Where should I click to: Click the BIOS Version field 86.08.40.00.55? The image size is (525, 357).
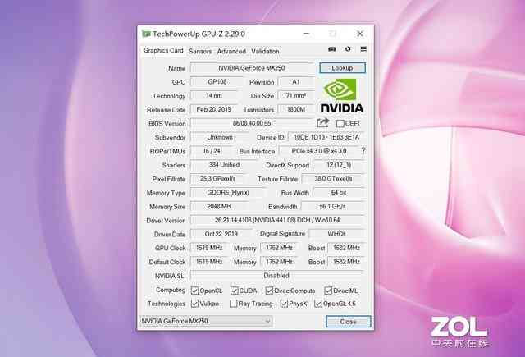pyautogui.click(x=252, y=123)
